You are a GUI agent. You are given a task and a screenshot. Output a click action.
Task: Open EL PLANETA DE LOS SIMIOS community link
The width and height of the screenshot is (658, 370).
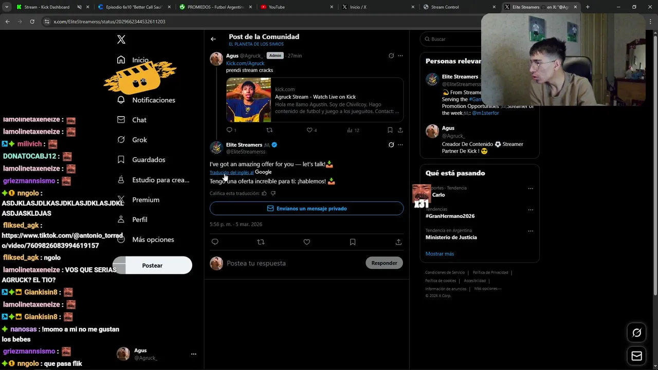tap(256, 44)
